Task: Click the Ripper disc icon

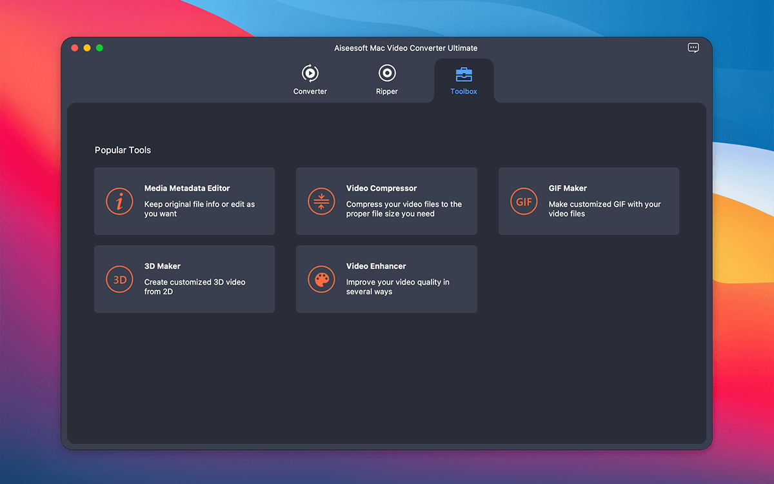Action: [x=387, y=73]
